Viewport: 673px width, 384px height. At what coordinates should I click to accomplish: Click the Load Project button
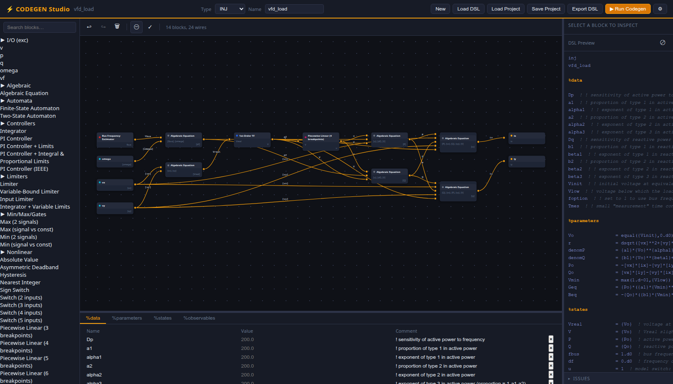(x=506, y=9)
